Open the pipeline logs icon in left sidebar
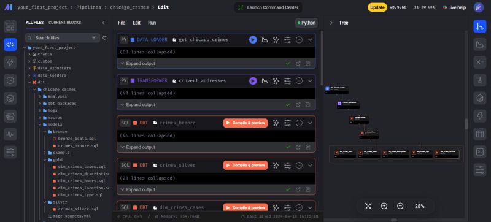Viewport: 491px width, 222px height. tap(10, 117)
